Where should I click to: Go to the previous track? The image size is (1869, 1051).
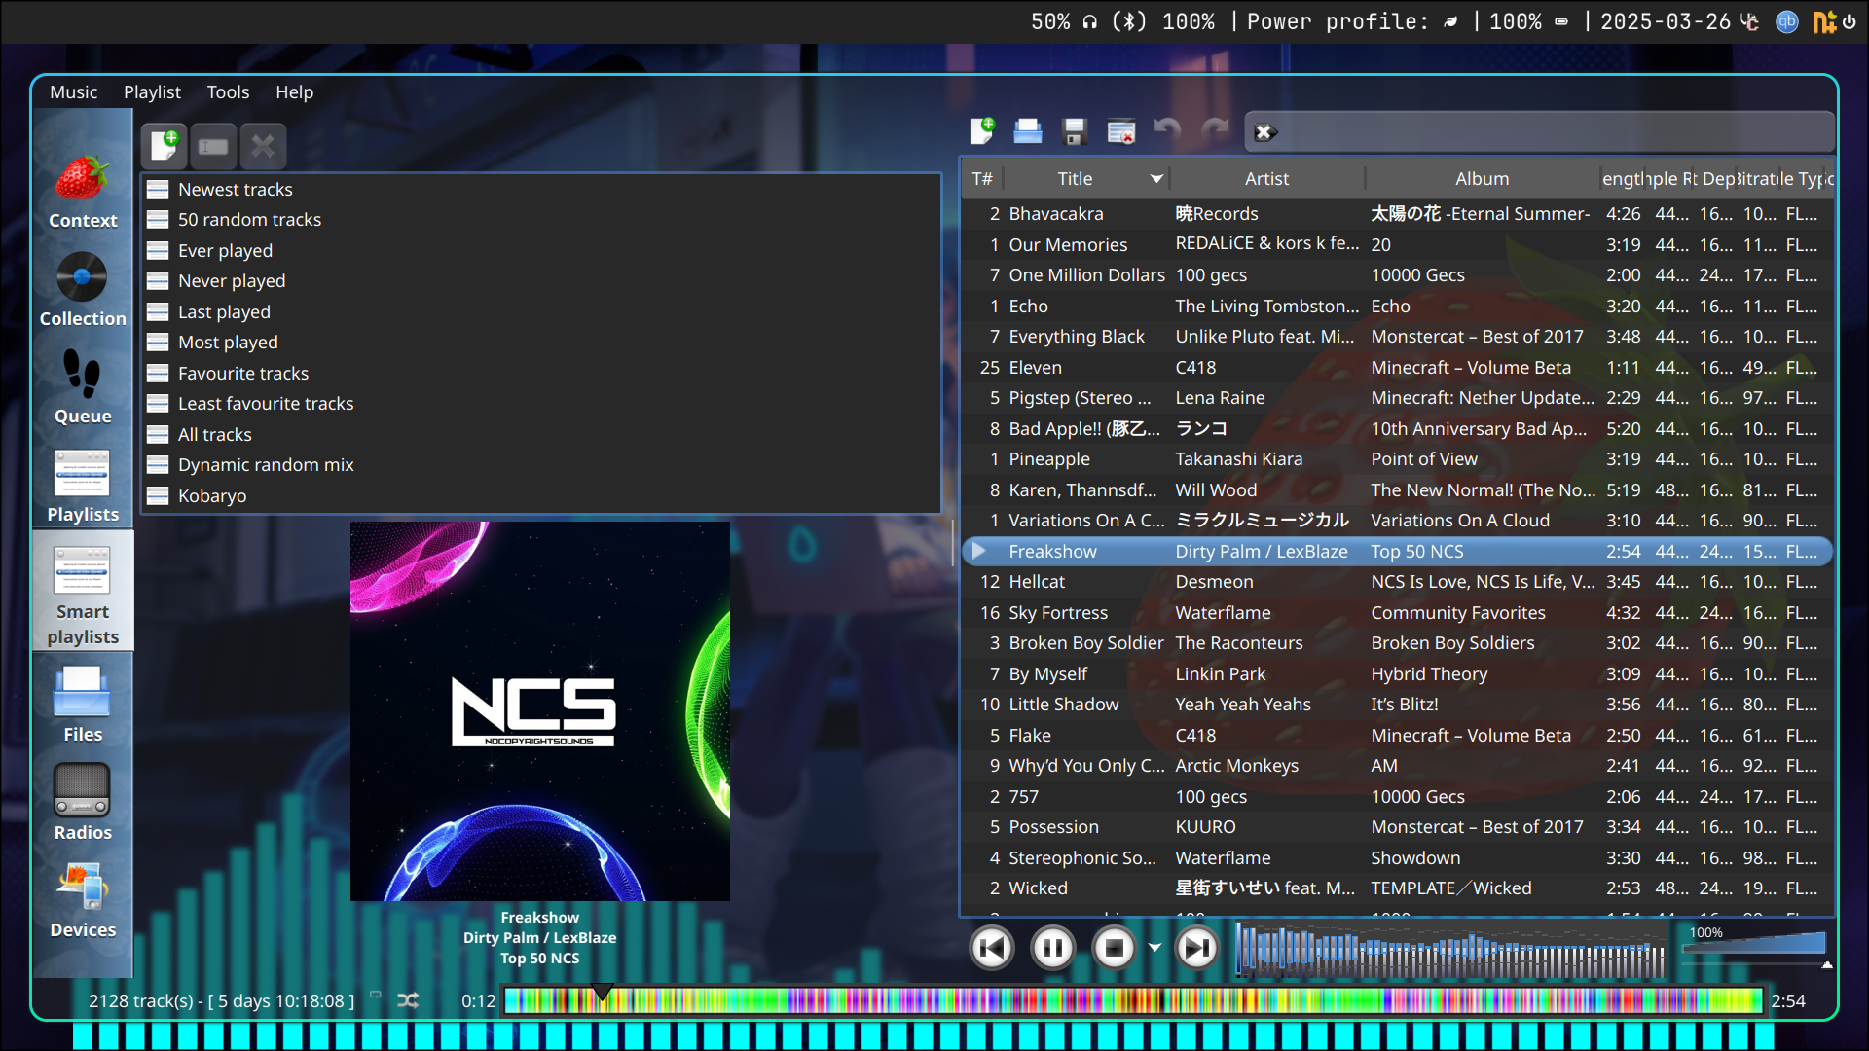(x=992, y=948)
